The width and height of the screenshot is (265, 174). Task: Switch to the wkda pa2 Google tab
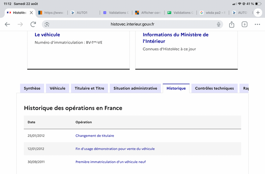213,13
